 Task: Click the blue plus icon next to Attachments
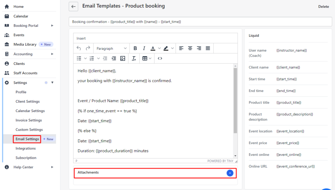pyautogui.click(x=230, y=173)
